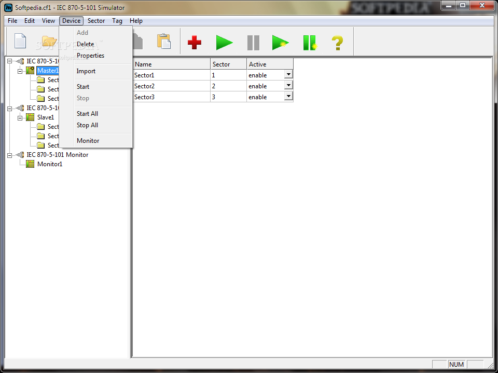Choose Start All from Device menu
Screen dimensions: 498x373
(96, 114)
